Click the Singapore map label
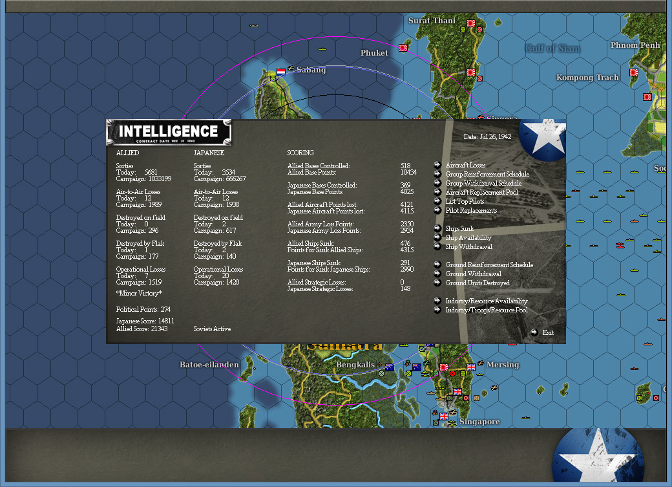672x487 pixels. pos(479,422)
